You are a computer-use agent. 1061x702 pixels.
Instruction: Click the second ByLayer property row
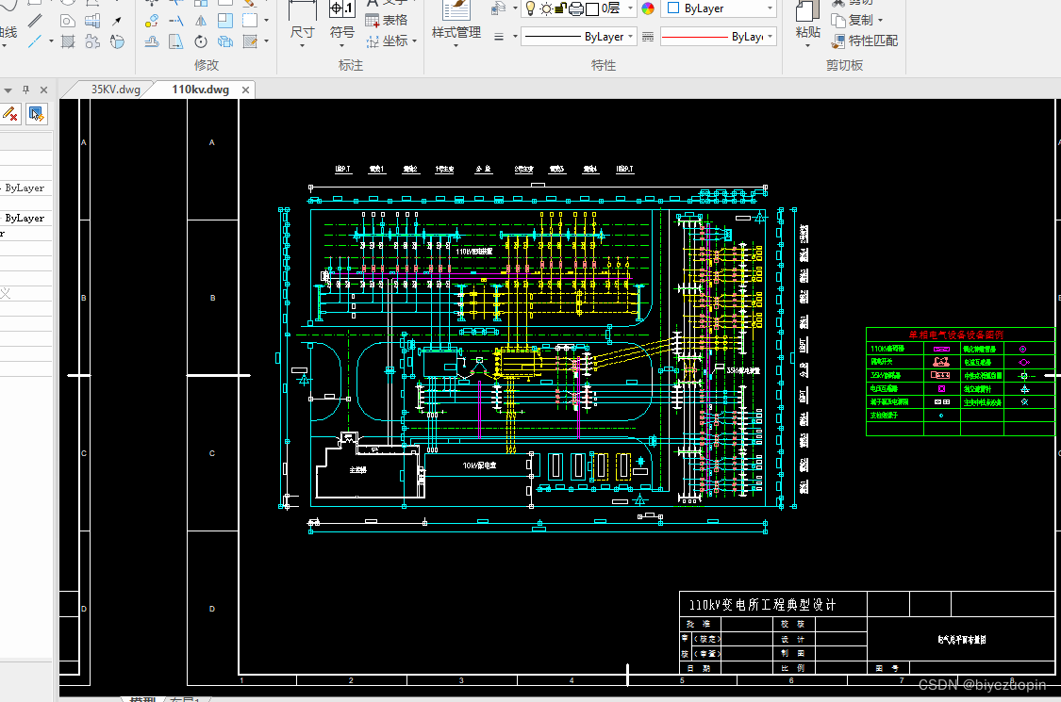(25, 218)
